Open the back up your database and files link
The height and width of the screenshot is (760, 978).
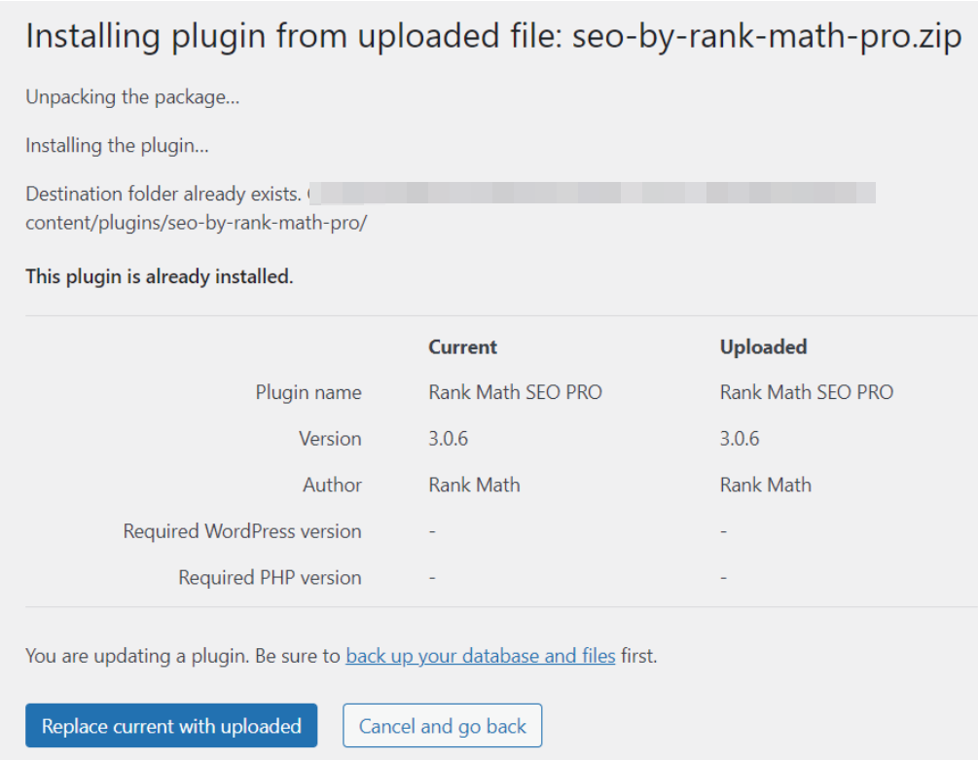coord(480,656)
